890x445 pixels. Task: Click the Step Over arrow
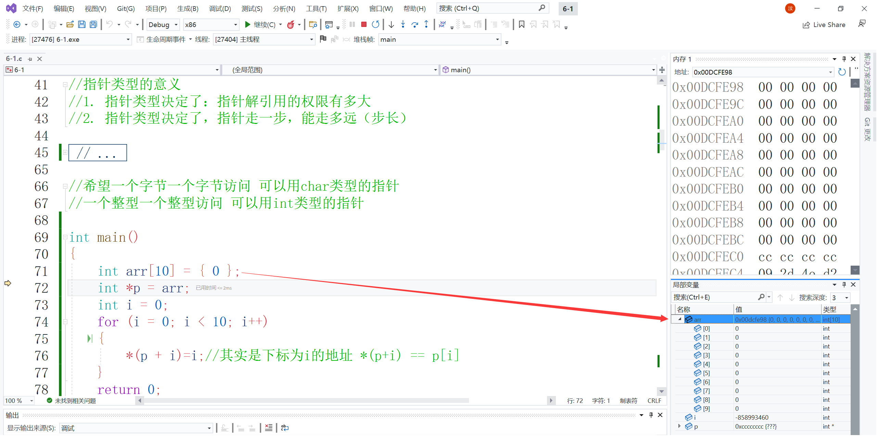point(415,25)
